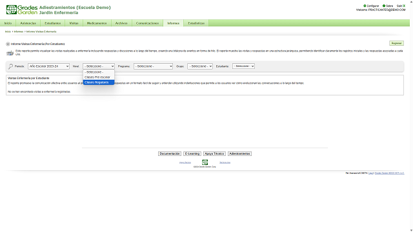Viewport: 413px width, 232px height.
Task: Click the Documentación button
Action: click(170, 153)
